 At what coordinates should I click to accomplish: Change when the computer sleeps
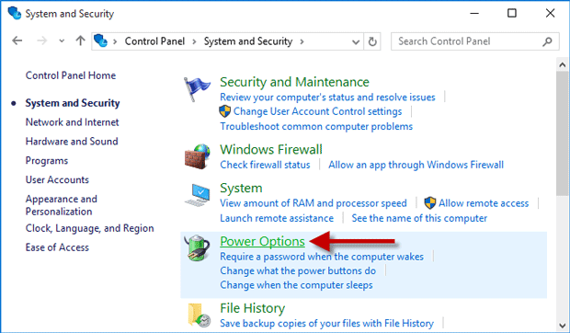[296, 285]
